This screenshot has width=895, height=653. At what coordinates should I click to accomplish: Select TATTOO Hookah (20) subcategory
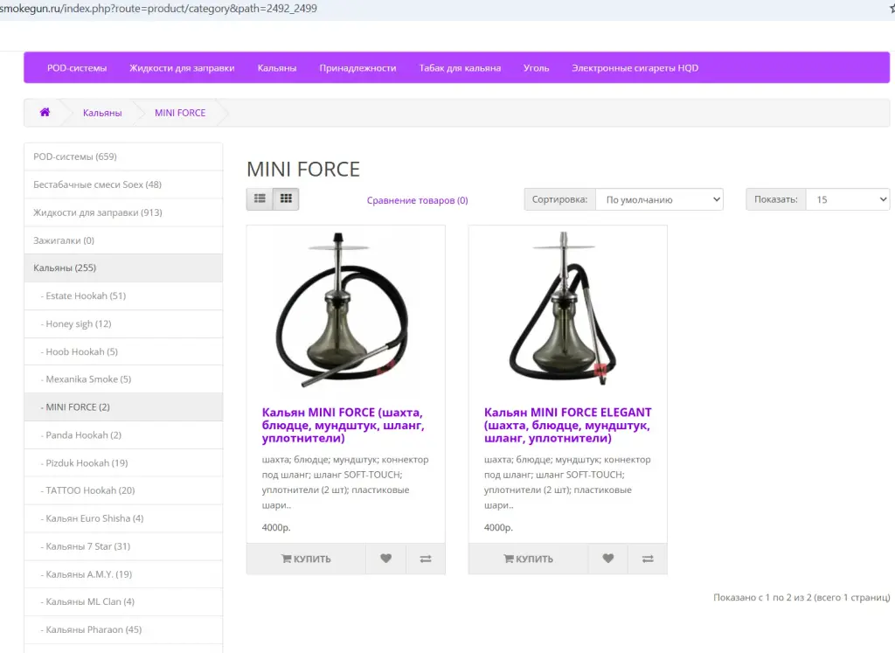coord(123,490)
